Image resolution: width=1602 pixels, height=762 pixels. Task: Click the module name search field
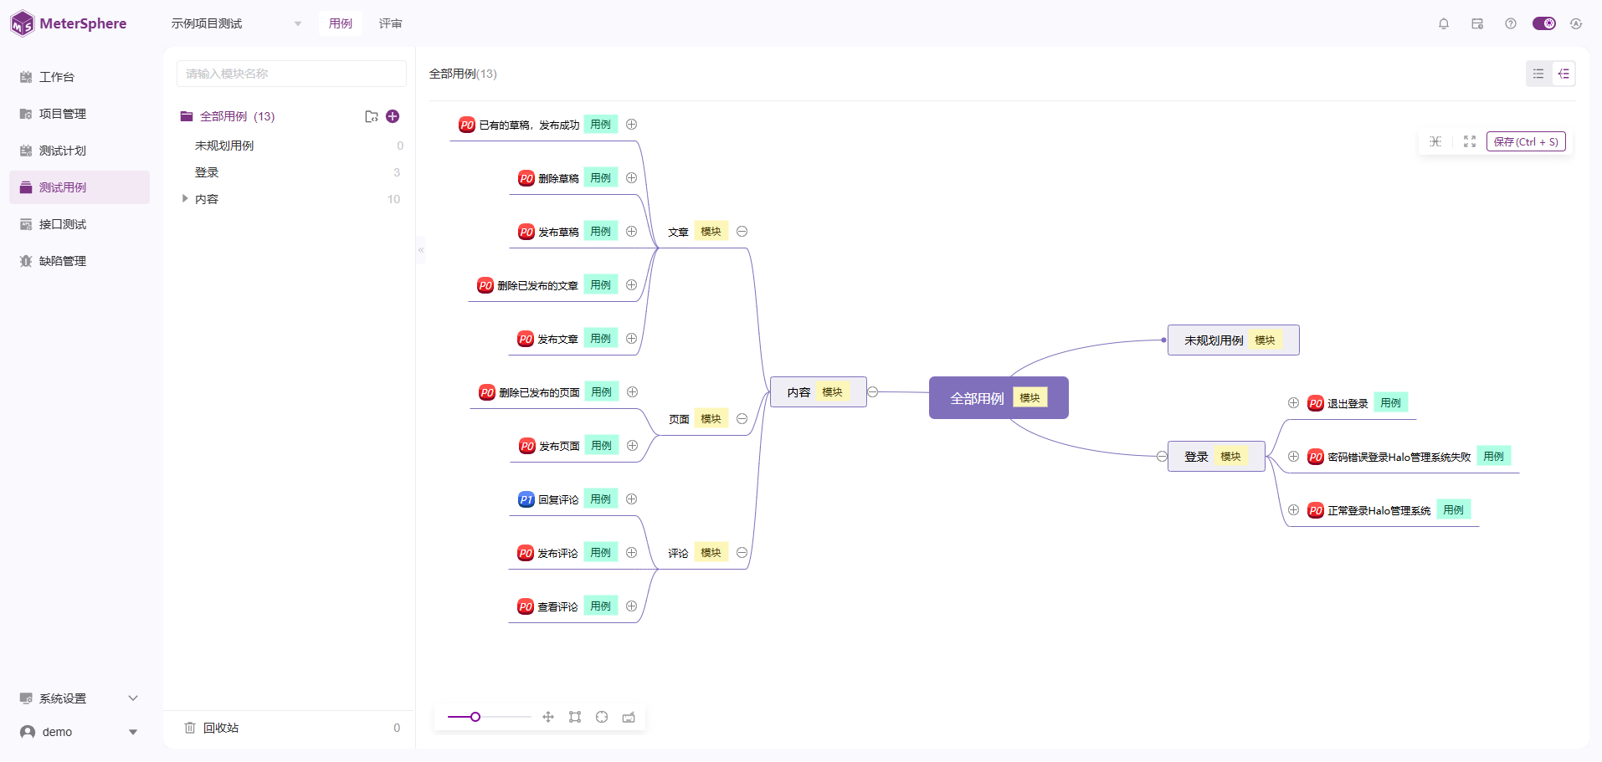pyautogui.click(x=291, y=74)
